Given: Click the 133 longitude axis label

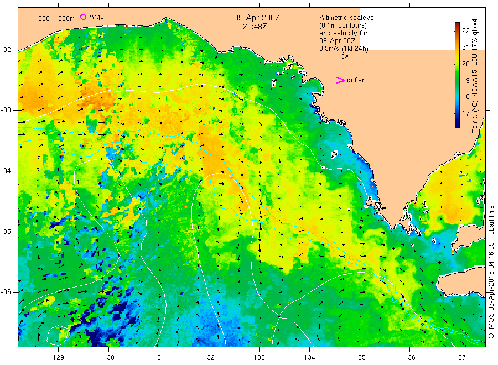Looking at the screenshot, I should pyautogui.click(x=259, y=358).
